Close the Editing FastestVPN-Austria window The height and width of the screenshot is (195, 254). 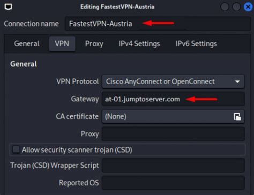click(248, 7)
